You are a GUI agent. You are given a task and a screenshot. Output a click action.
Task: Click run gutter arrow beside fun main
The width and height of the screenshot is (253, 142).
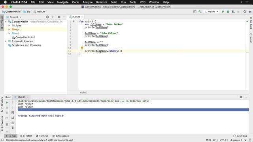pyautogui.click(x=74, y=21)
